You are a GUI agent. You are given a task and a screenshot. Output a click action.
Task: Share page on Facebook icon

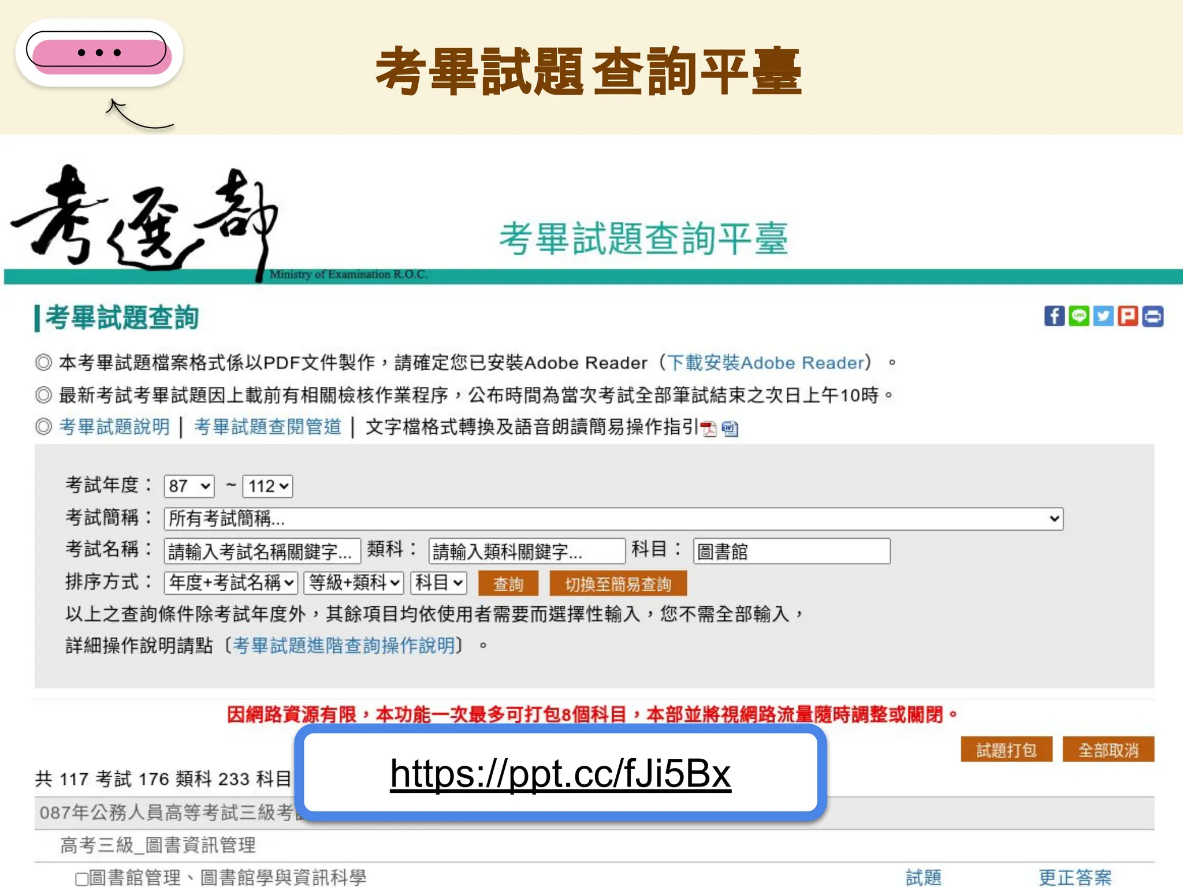pos(1054,316)
